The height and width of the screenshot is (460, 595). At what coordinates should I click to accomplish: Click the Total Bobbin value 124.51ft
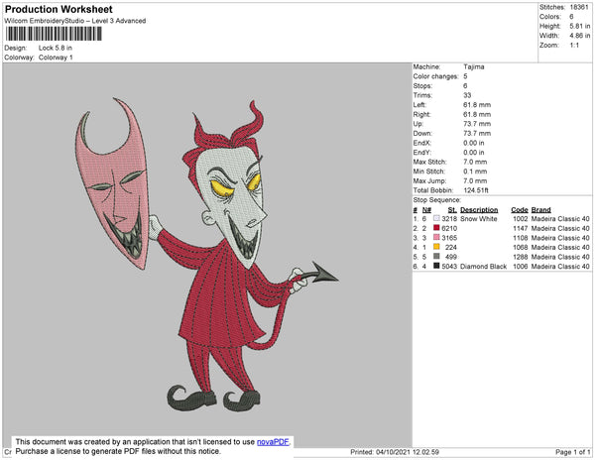[x=476, y=190]
